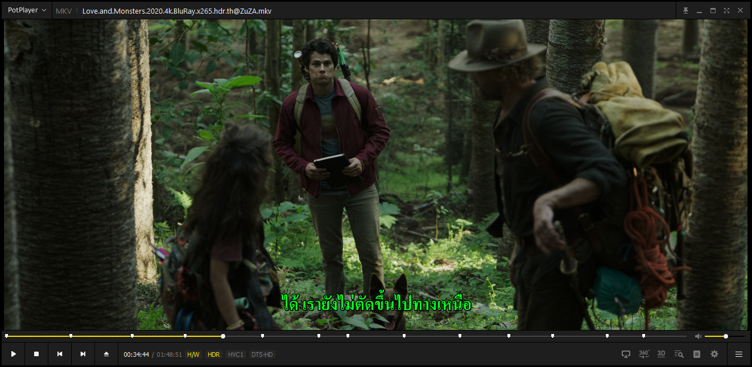
Task: Click the seek bar playhead knob
Action: tap(223, 336)
